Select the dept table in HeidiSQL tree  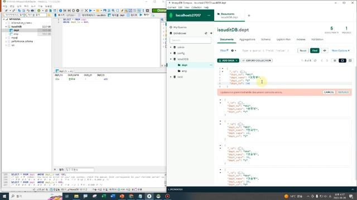pyautogui.click(x=16, y=30)
